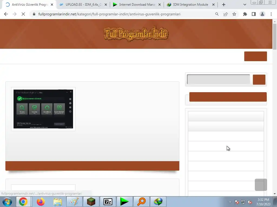Click the forward navigation arrow
The image size is (277, 207).
[x=15, y=14]
